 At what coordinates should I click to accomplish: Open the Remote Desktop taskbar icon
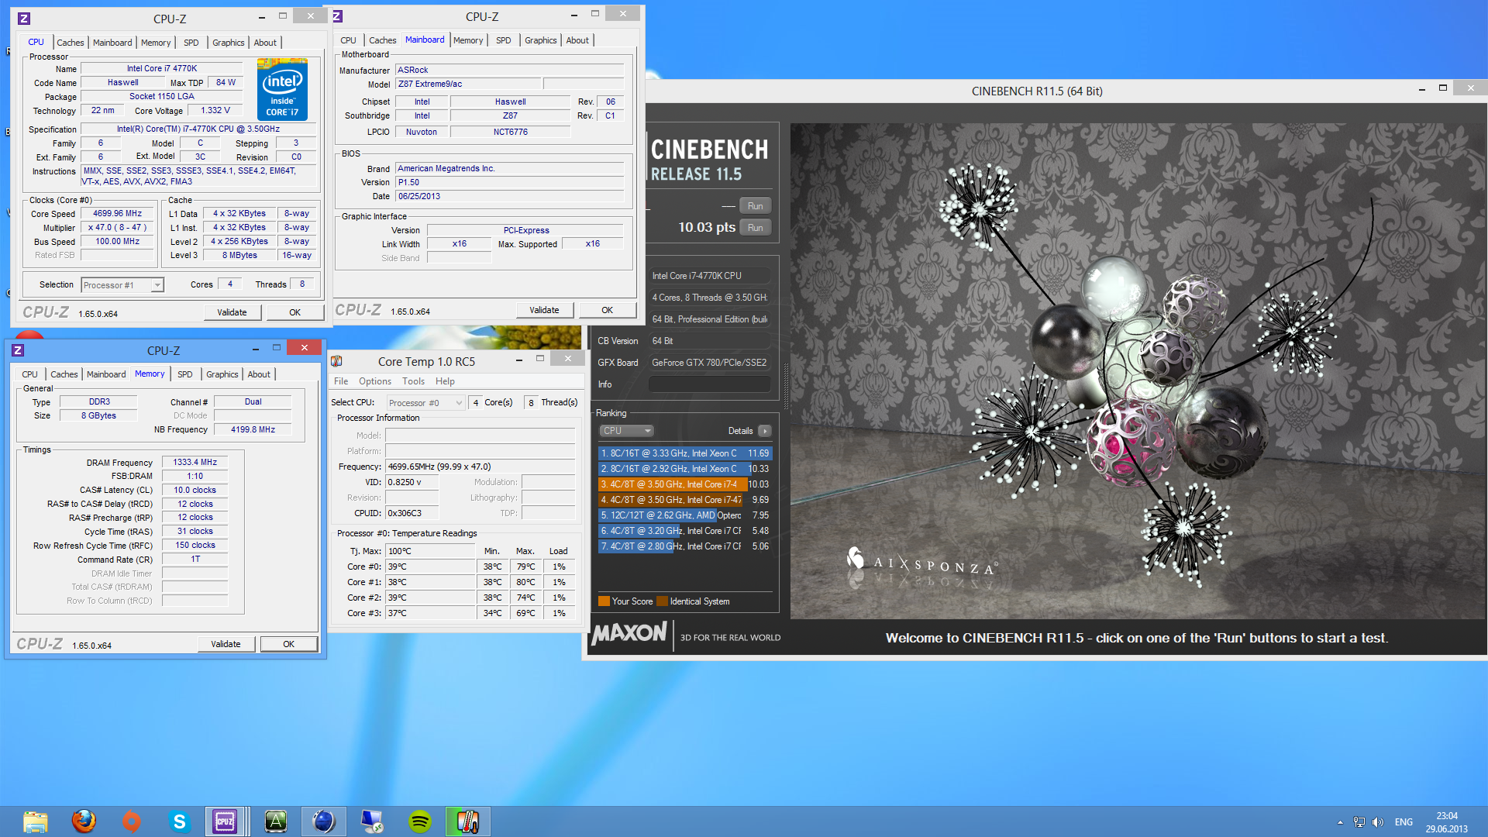(x=372, y=821)
